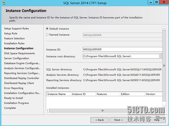Select the Default instance radio button
Screen dimensions: 169x126
pos(47,29)
